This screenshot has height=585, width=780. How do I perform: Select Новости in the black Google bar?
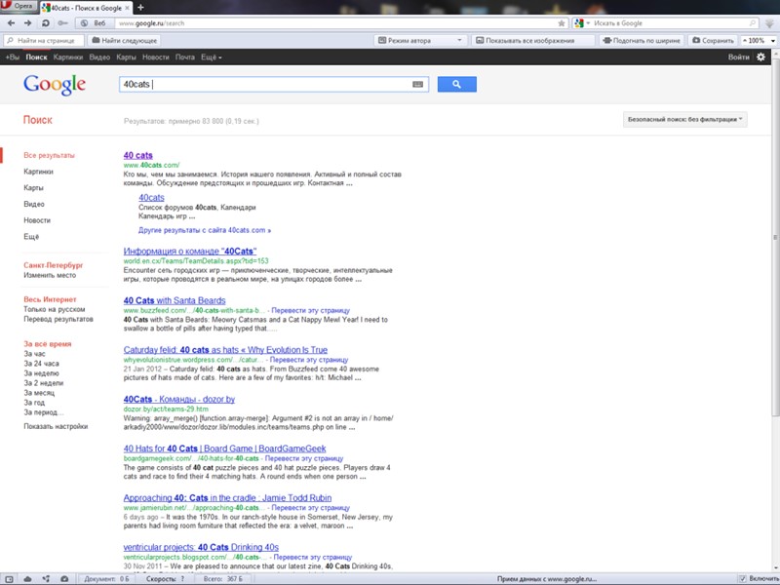click(156, 58)
